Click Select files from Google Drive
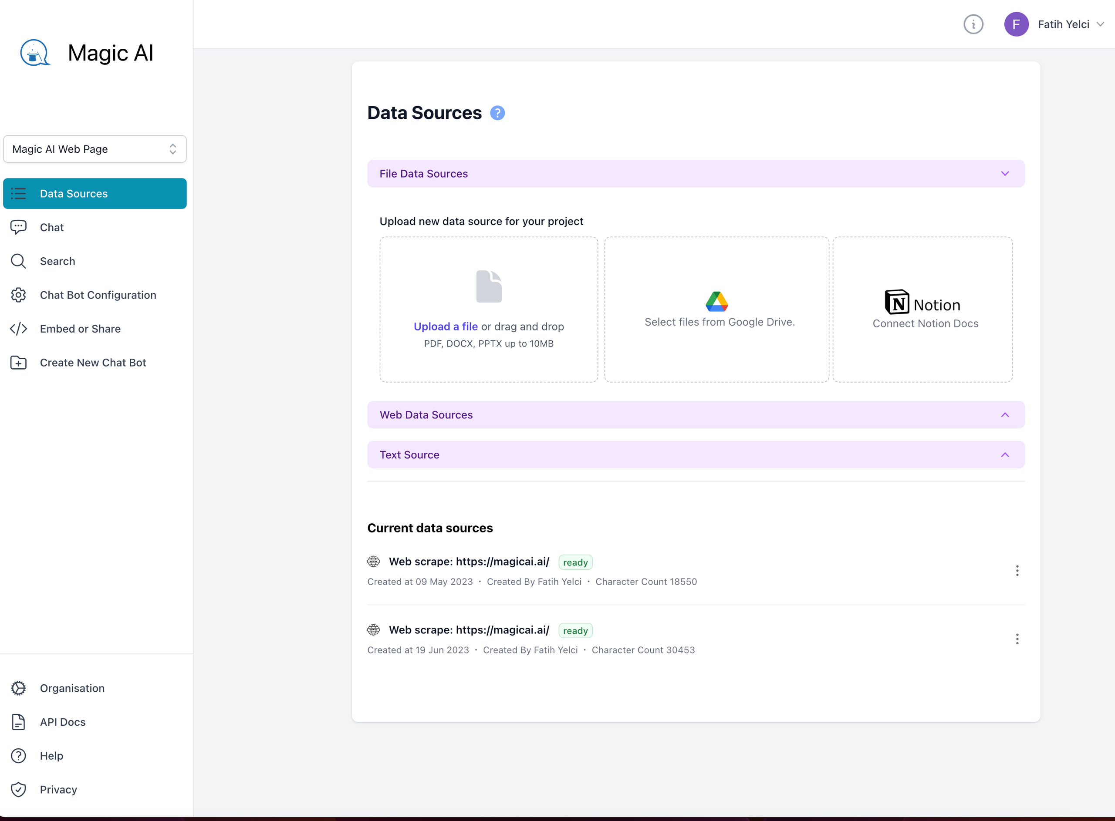This screenshot has width=1115, height=821. coord(720,322)
